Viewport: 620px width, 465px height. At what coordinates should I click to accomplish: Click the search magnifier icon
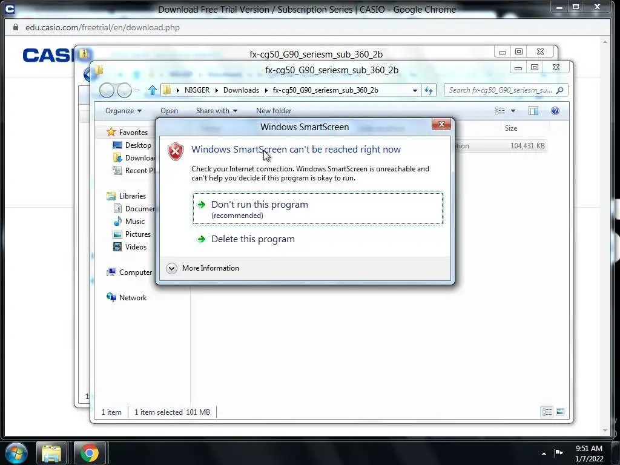[x=559, y=91]
